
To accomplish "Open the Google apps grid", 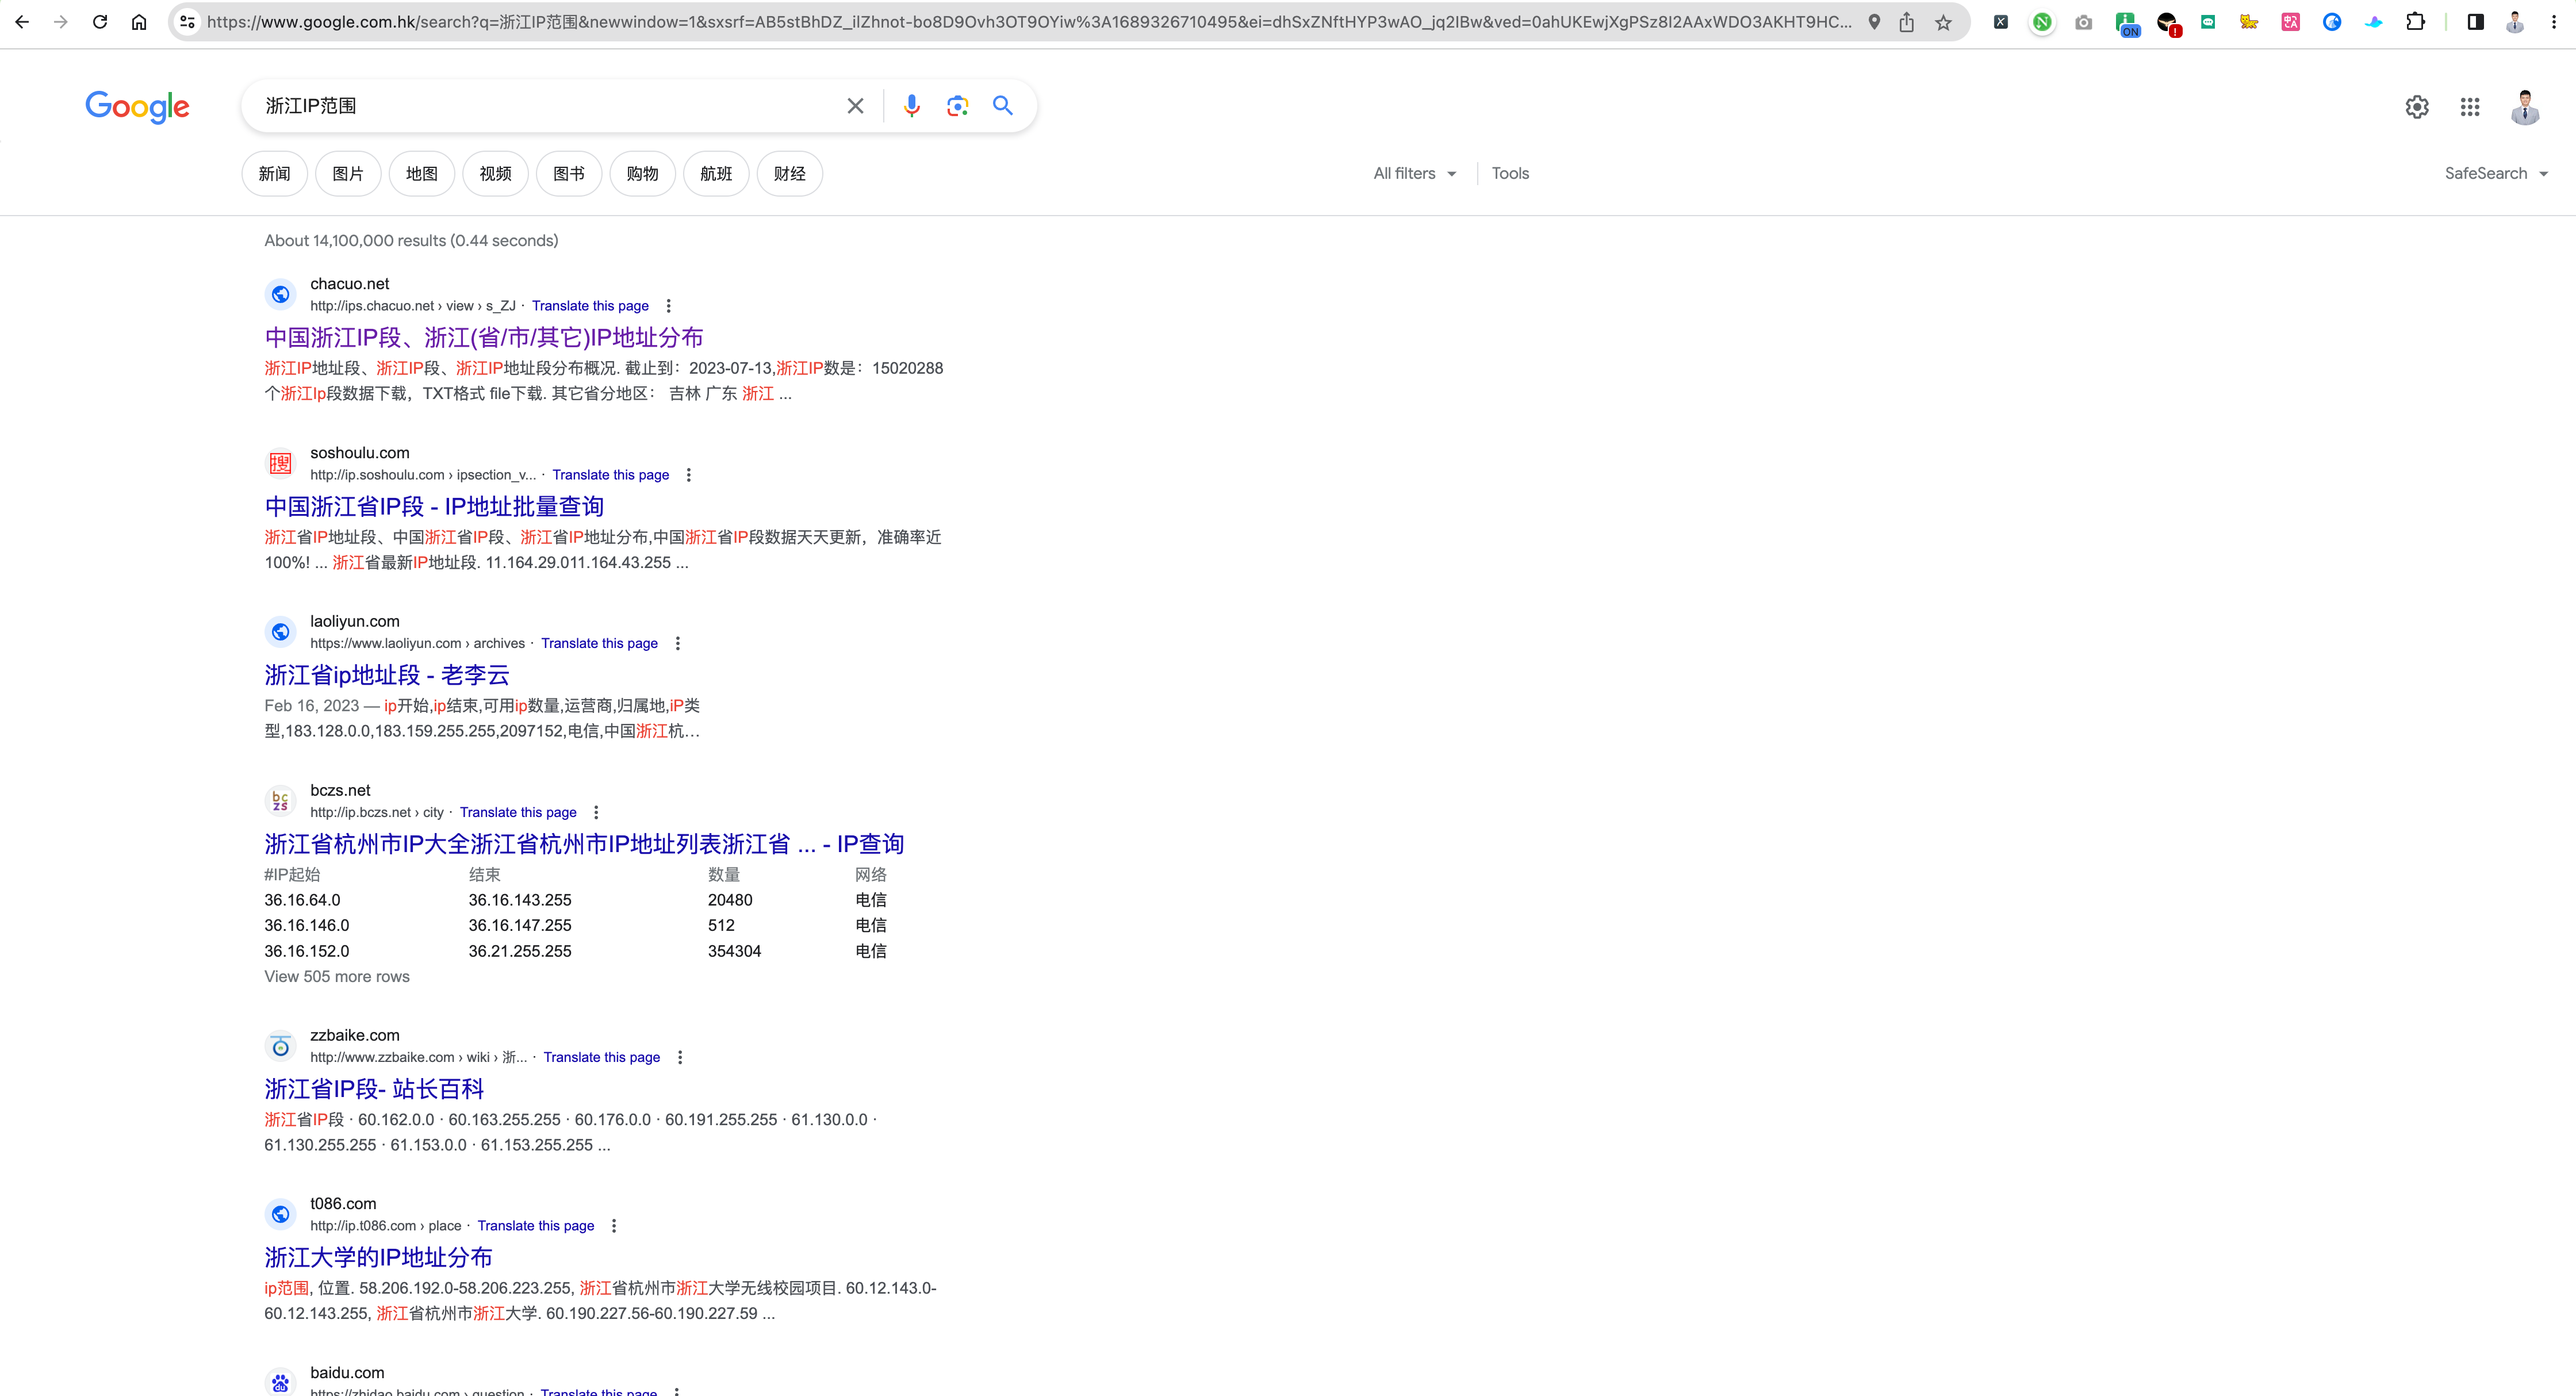I will click(2470, 107).
